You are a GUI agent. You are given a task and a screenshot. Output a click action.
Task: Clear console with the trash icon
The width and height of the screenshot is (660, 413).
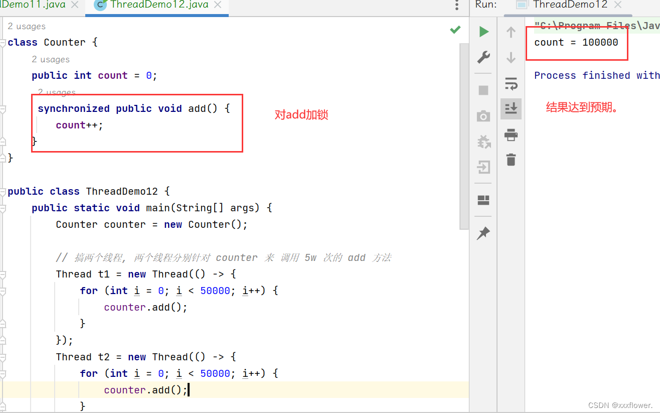pos(511,160)
